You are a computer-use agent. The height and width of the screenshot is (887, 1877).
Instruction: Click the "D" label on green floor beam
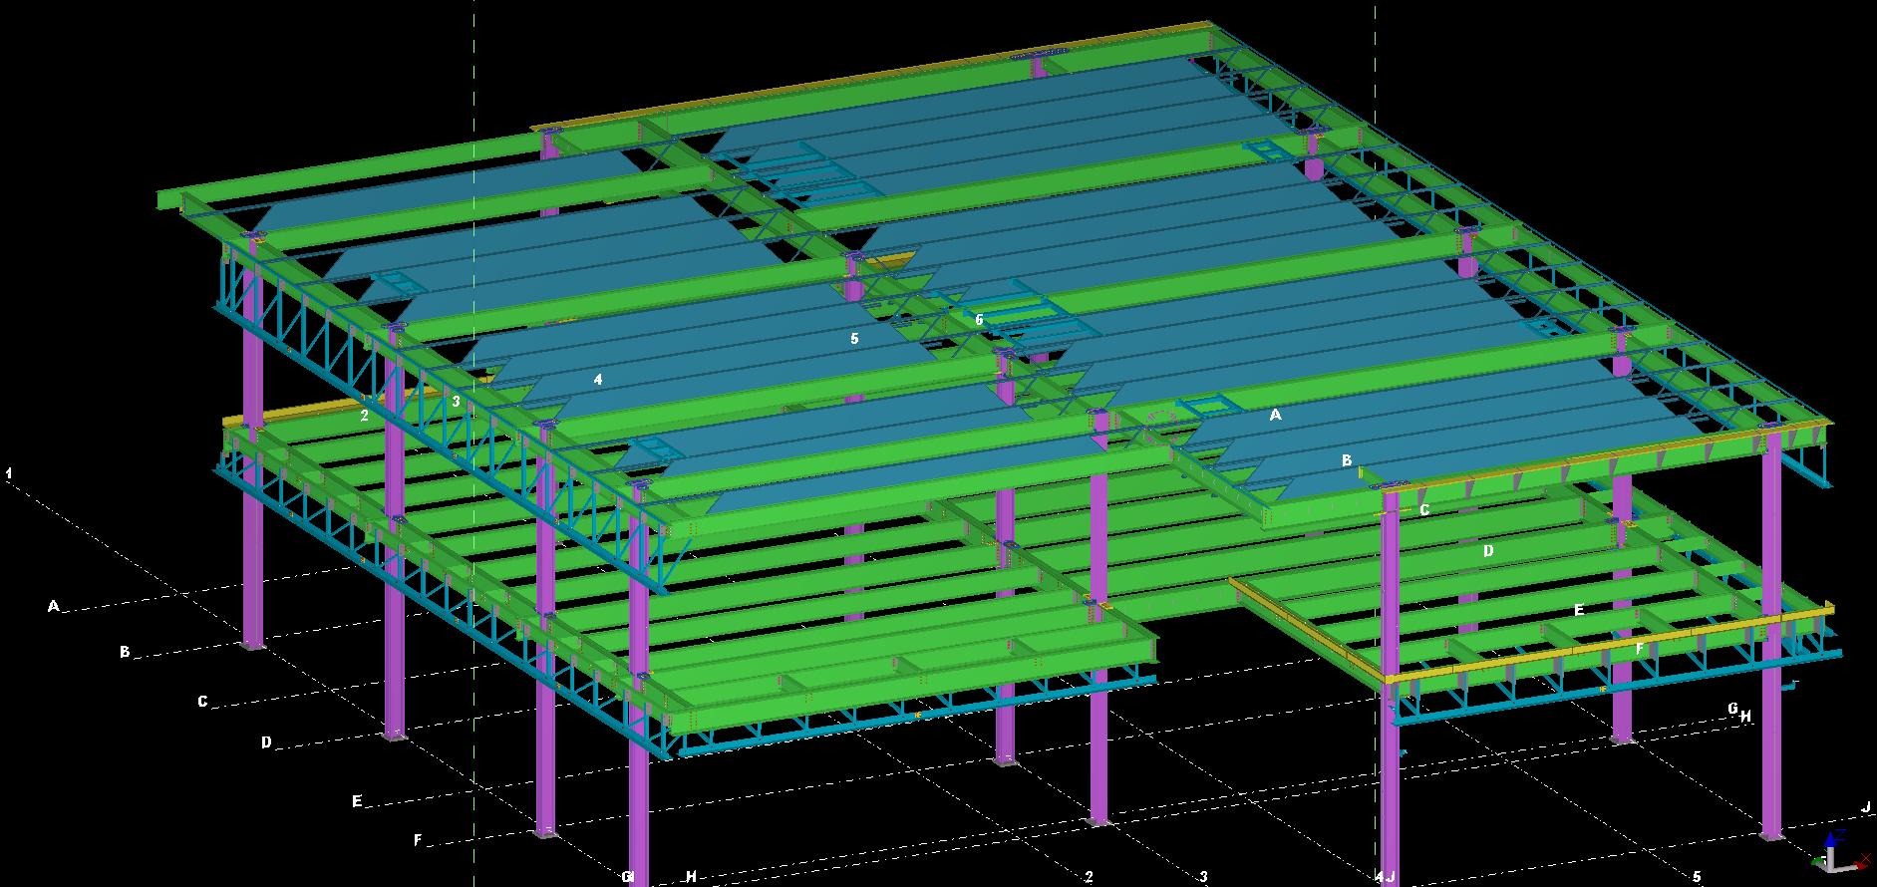(1488, 550)
